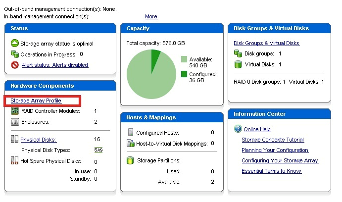This screenshot has width=342, height=202.
Task: Click the Operations in Progress icon
Action: coord(15,54)
